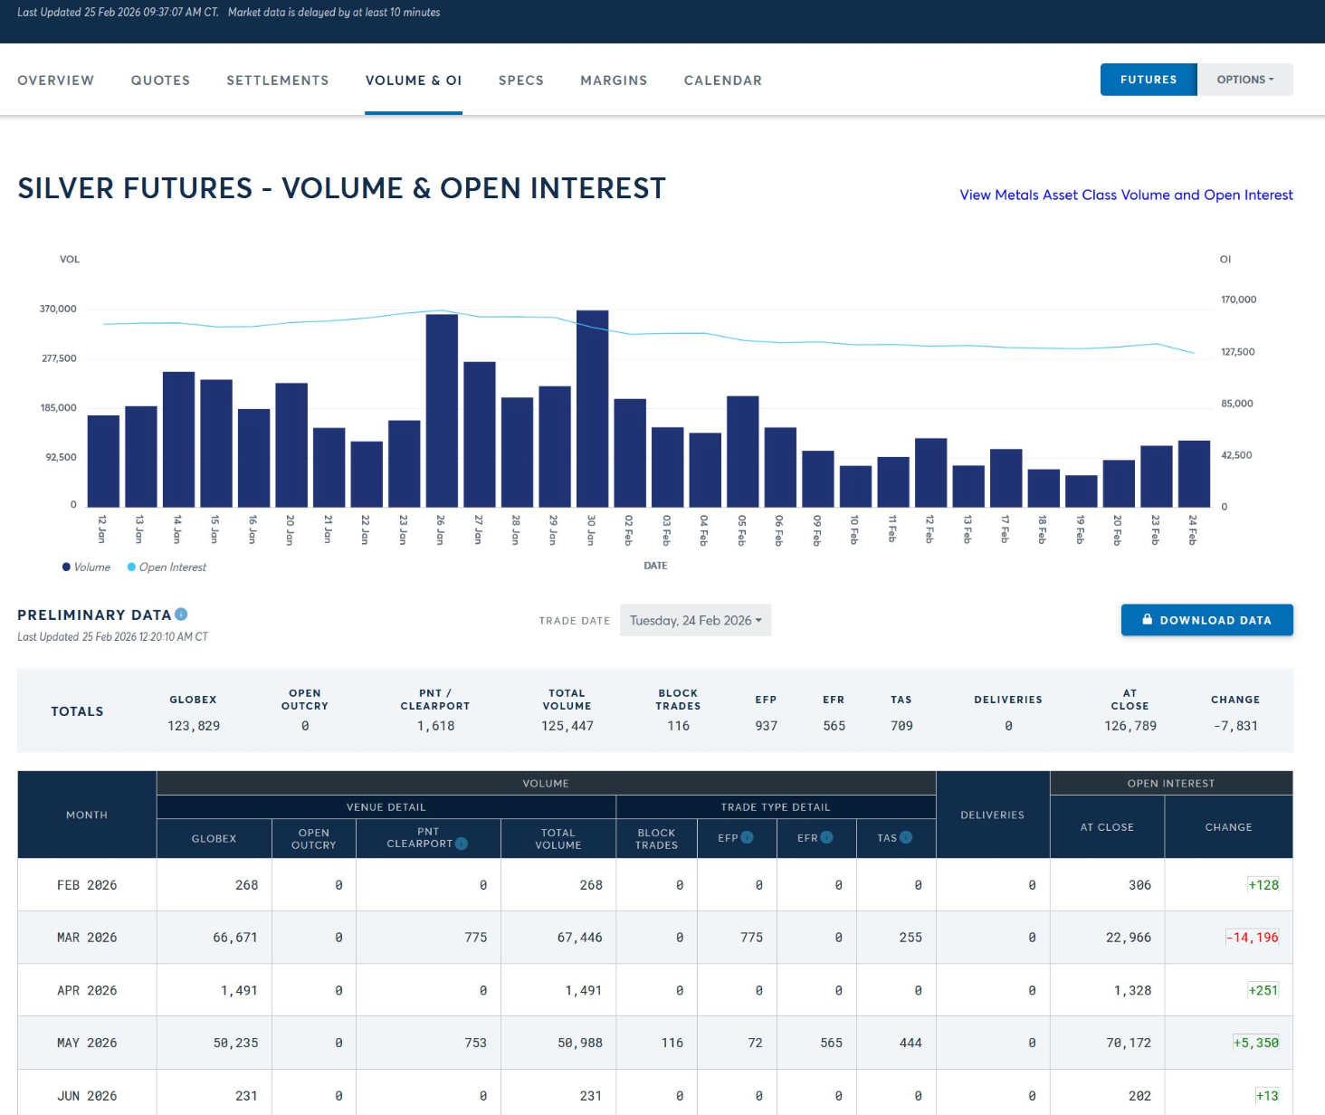Image resolution: width=1325 pixels, height=1115 pixels.
Task: Toggle Open Interest series in chart legend
Action: click(167, 567)
